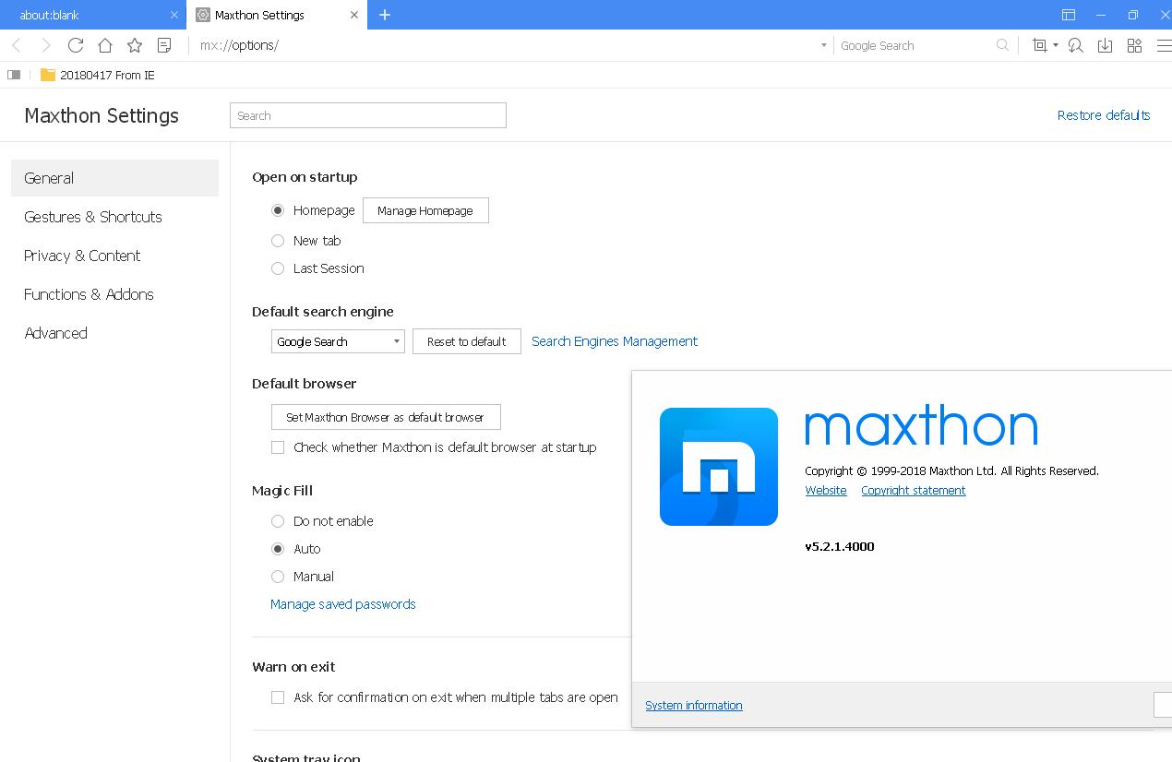Toggle the favorites sidebar icon

[13, 75]
